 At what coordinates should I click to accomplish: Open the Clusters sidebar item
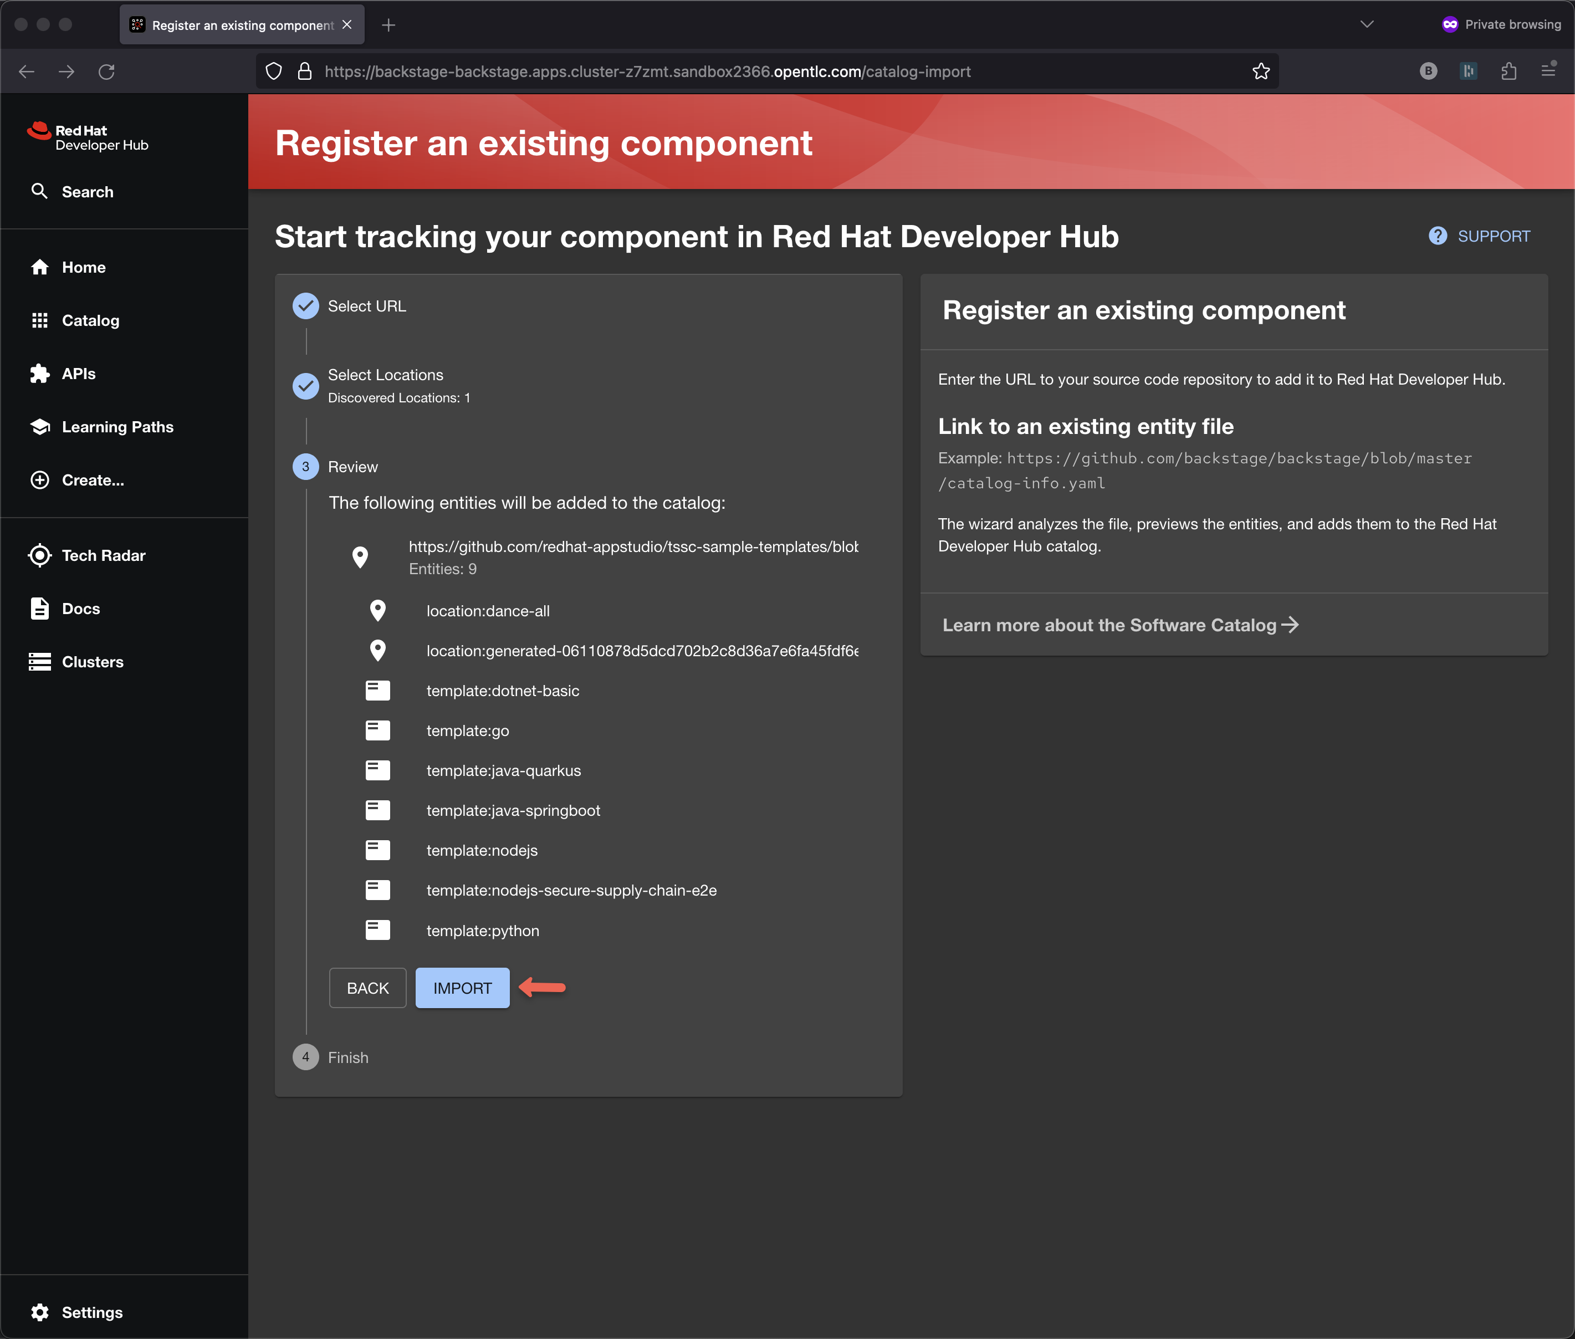point(92,662)
